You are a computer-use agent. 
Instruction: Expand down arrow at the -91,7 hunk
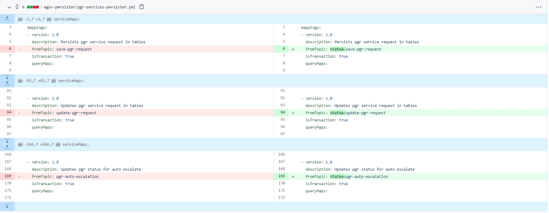(x=7, y=78)
